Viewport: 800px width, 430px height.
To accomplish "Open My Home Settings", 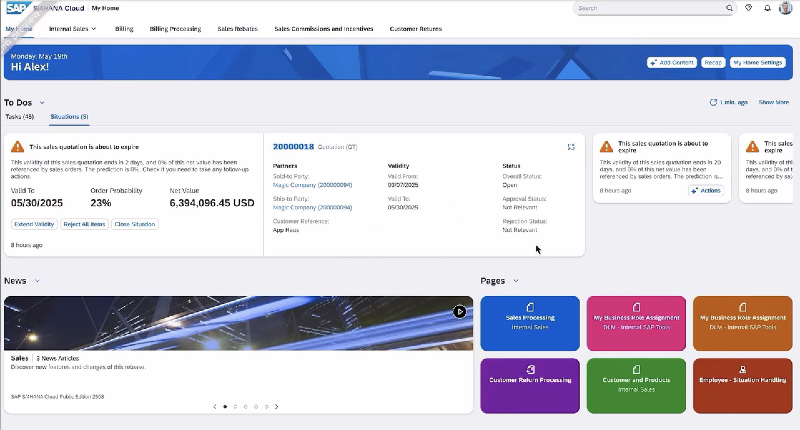I will pyautogui.click(x=758, y=62).
